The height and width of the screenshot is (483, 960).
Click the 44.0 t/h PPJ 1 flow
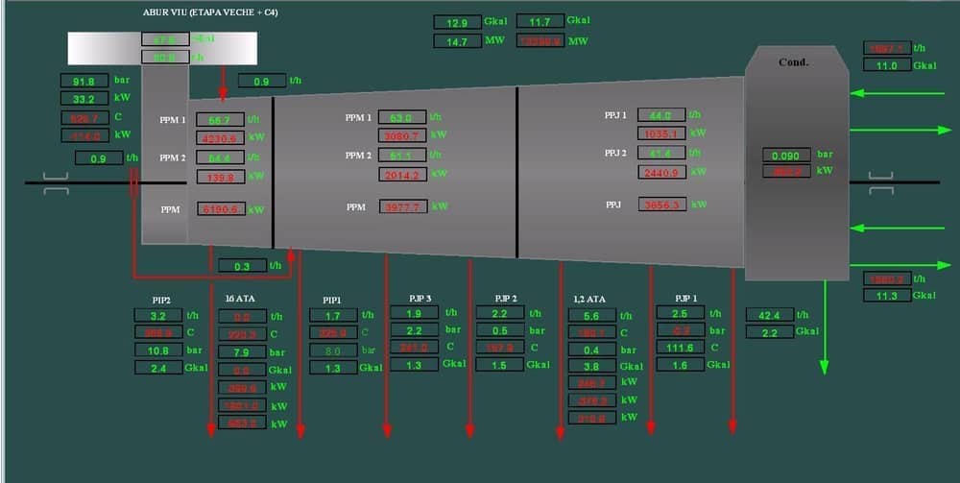point(661,114)
